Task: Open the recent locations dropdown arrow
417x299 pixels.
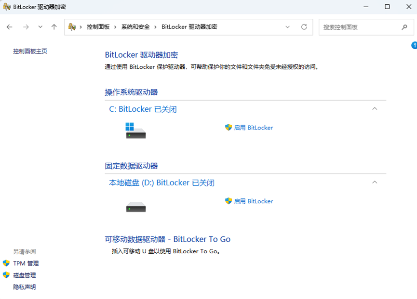Action: (x=40, y=27)
